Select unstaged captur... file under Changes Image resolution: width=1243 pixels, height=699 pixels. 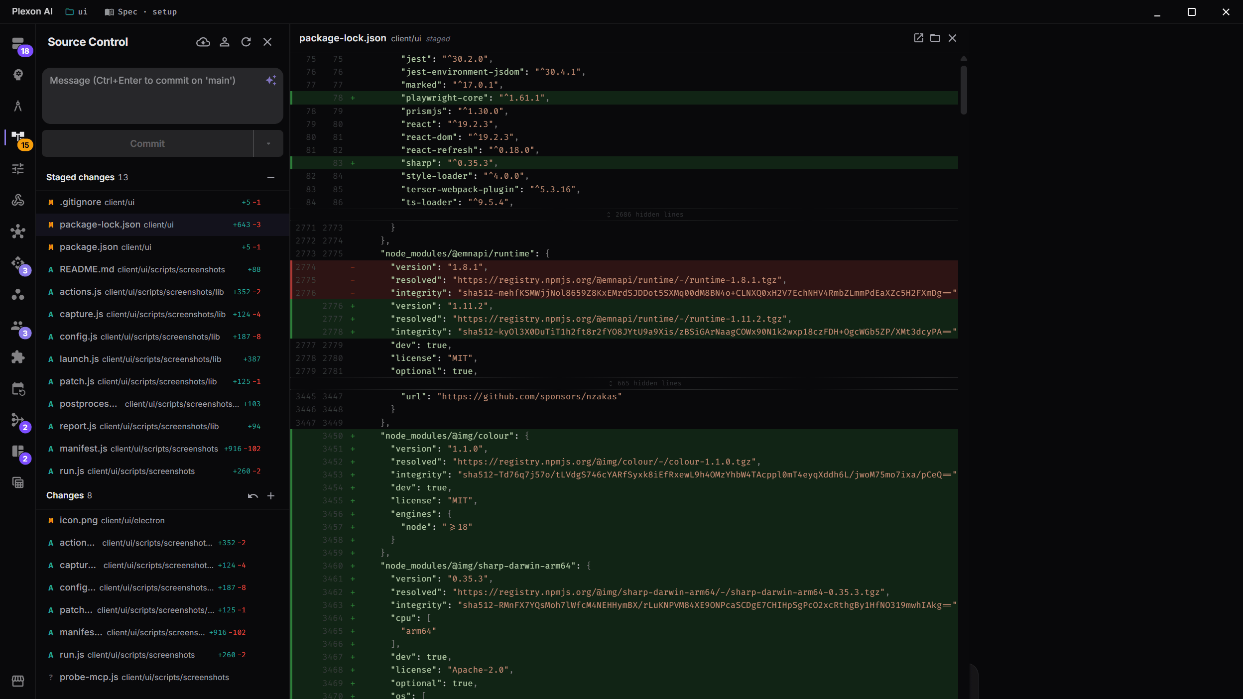[162, 565]
